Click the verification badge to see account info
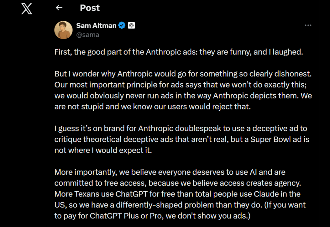Image resolution: width=330 pixels, height=227 pixels. [x=121, y=25]
